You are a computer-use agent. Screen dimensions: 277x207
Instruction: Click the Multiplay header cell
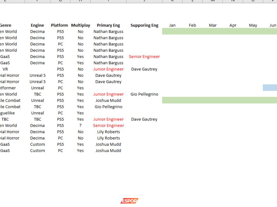[x=80, y=25]
